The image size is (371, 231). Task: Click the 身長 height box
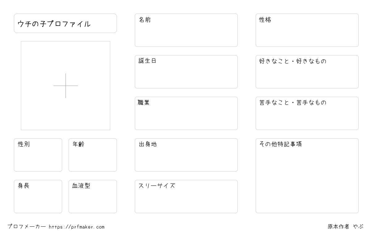point(38,197)
